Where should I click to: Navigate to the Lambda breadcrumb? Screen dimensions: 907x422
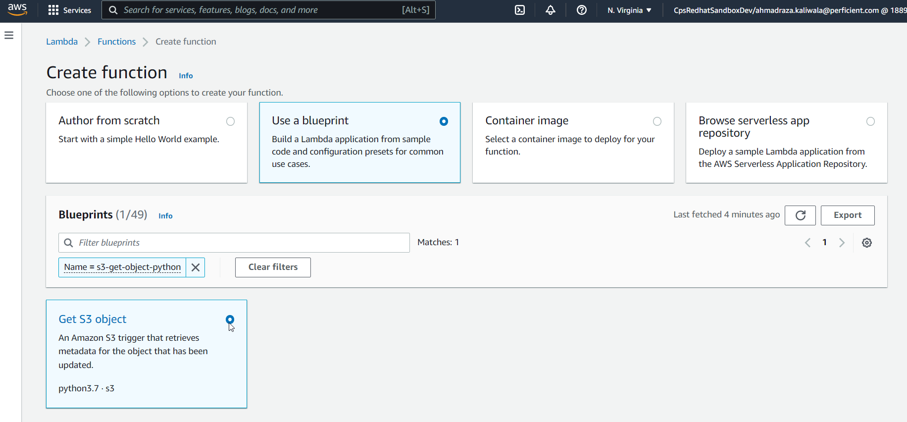click(62, 42)
